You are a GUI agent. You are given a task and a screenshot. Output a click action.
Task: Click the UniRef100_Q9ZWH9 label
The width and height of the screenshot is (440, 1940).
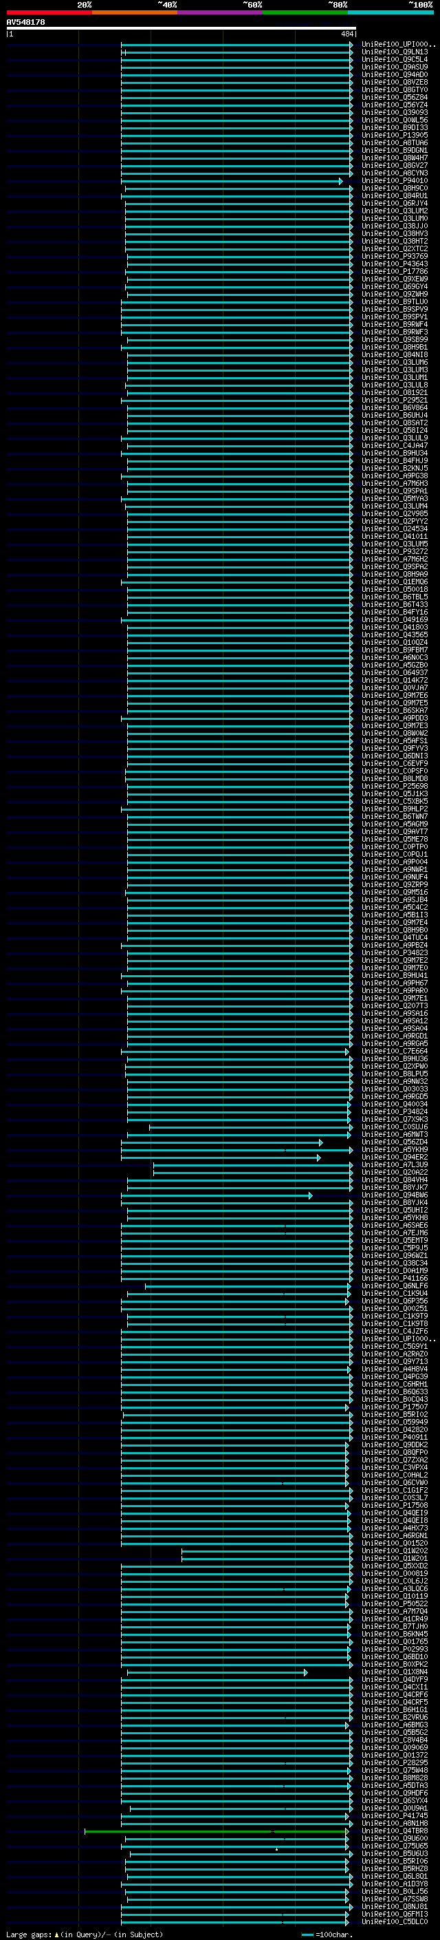pyautogui.click(x=394, y=295)
